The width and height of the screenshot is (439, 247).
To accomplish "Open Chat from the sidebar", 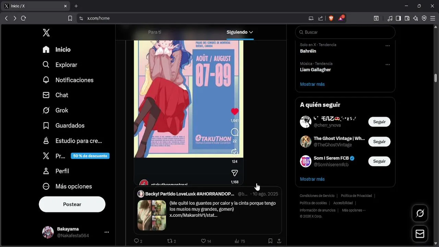I will (x=55, y=95).
